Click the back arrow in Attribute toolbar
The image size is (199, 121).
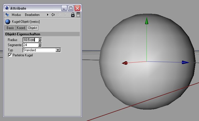[x=53, y=15]
